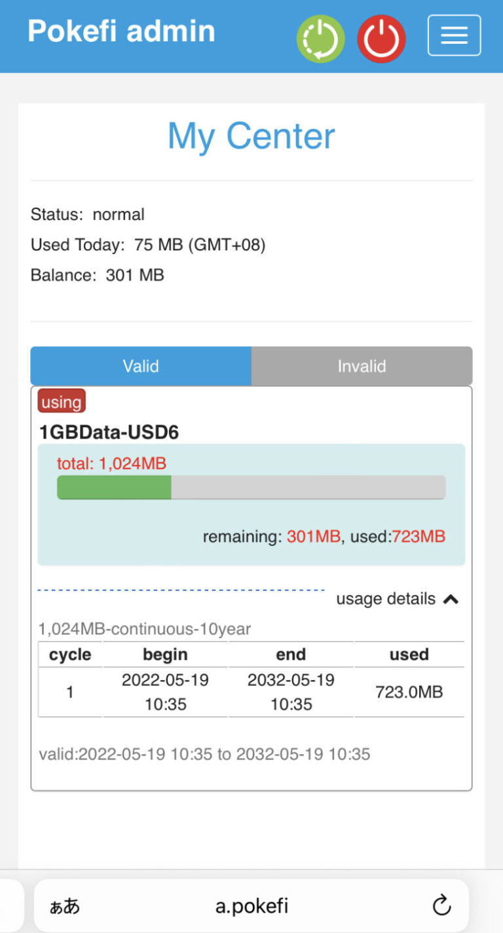The height and width of the screenshot is (933, 503).
Task: Switch to the Invalid tab
Action: coord(362,366)
